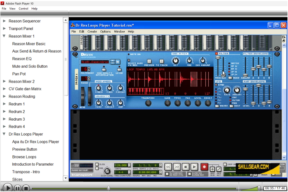Toggle Select Slice Via MIDI
The width and height of the screenshot is (288, 192).
[x=129, y=60]
